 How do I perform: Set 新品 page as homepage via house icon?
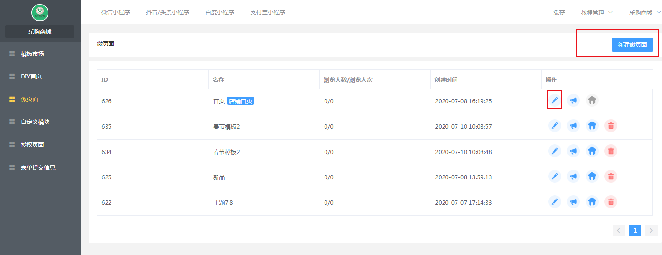coord(592,177)
